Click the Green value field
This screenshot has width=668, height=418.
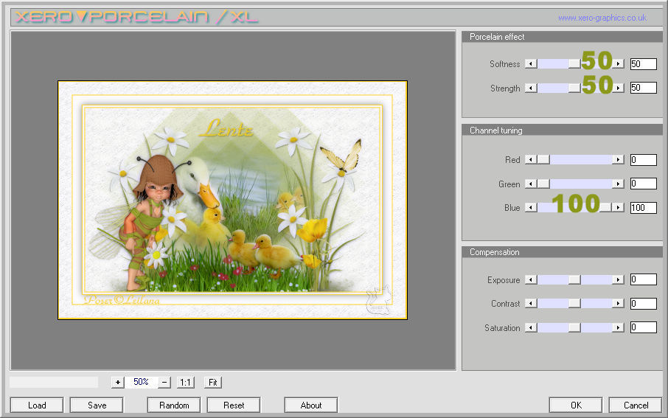coord(643,184)
